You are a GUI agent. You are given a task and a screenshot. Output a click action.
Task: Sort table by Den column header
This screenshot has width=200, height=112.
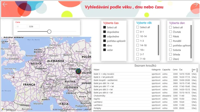[193, 70]
